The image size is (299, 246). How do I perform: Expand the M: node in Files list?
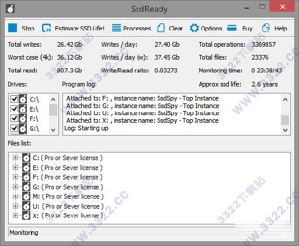pyautogui.click(x=15, y=196)
